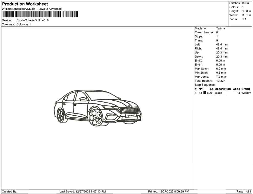253x194 pixels.
Task: Select the Width value 3.81 in
Action: pos(247,15)
